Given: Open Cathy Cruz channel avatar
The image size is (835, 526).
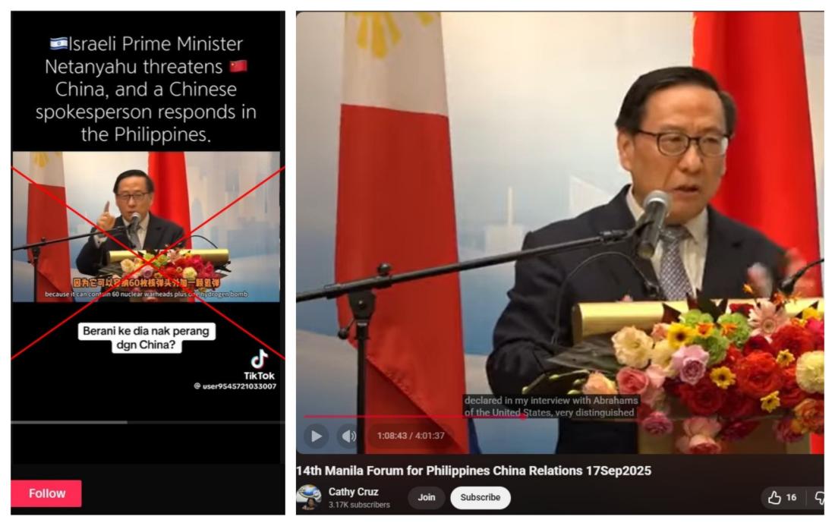Looking at the screenshot, I should tap(309, 497).
